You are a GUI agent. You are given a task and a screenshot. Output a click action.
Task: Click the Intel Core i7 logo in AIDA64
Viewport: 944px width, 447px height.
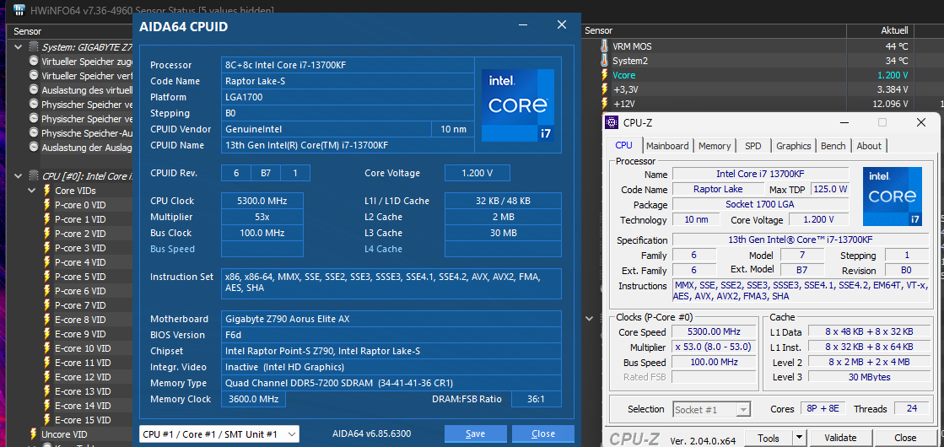point(517,105)
